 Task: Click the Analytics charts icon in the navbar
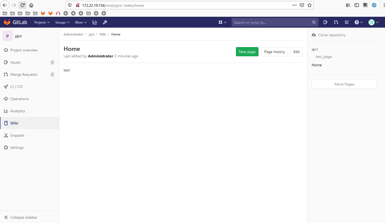click(94, 22)
